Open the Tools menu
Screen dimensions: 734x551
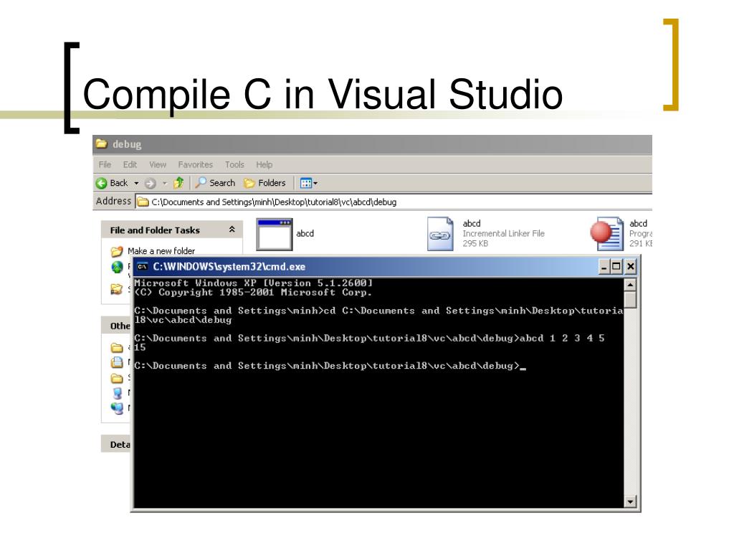click(x=234, y=164)
